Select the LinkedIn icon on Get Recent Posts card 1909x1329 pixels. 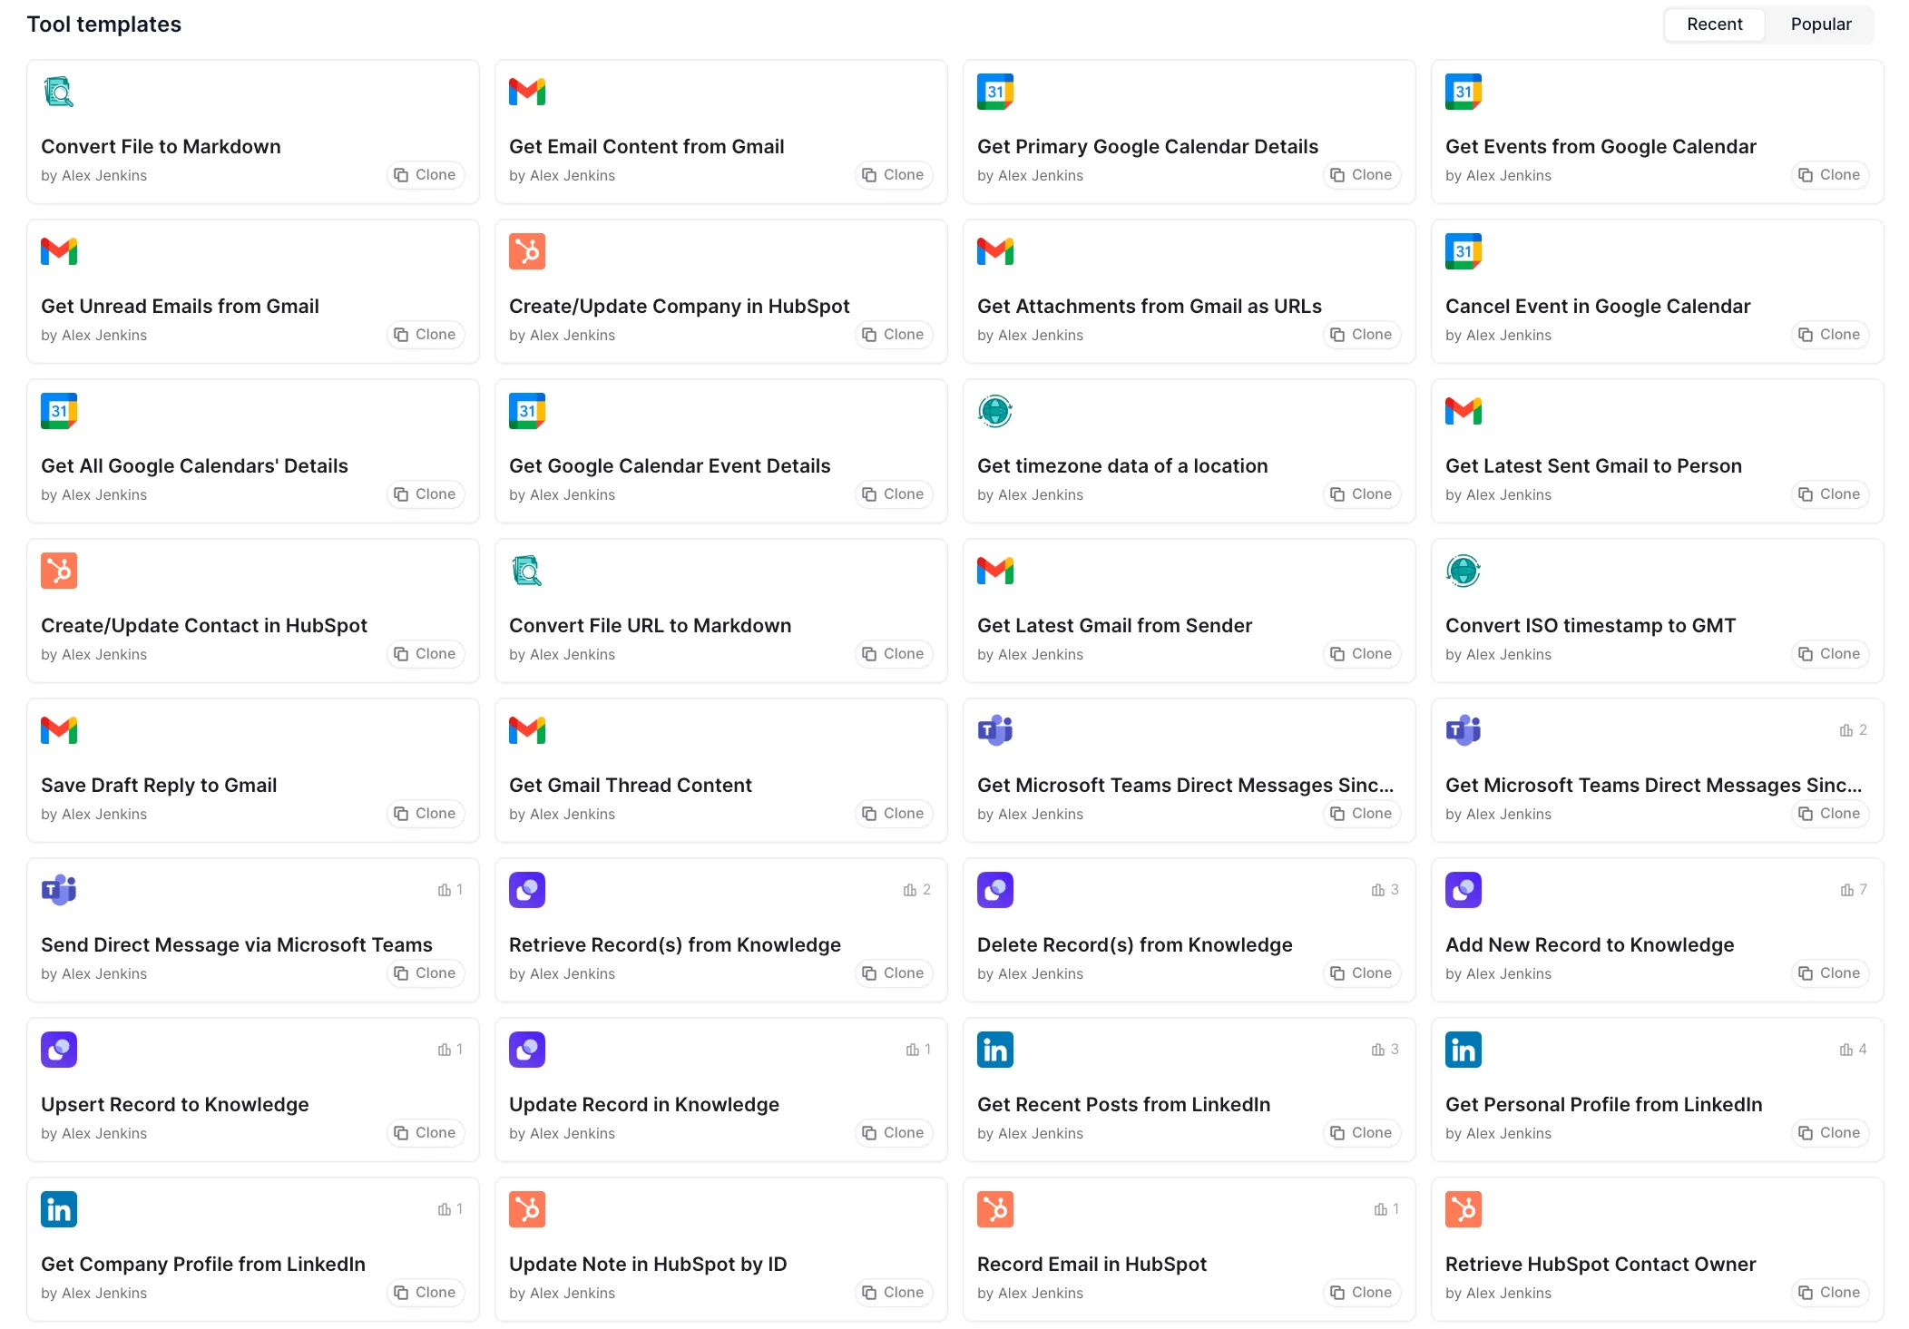pyautogui.click(x=995, y=1050)
